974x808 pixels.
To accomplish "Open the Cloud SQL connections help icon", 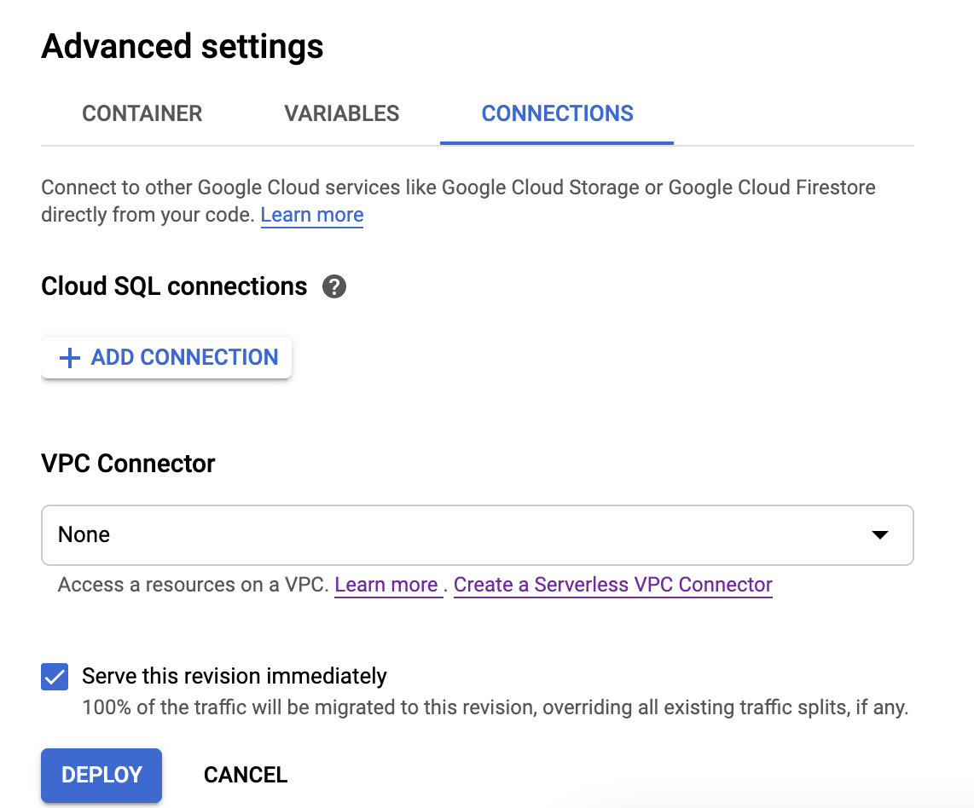I will [x=334, y=286].
